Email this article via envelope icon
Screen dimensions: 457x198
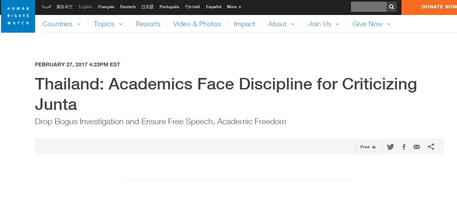(x=417, y=147)
